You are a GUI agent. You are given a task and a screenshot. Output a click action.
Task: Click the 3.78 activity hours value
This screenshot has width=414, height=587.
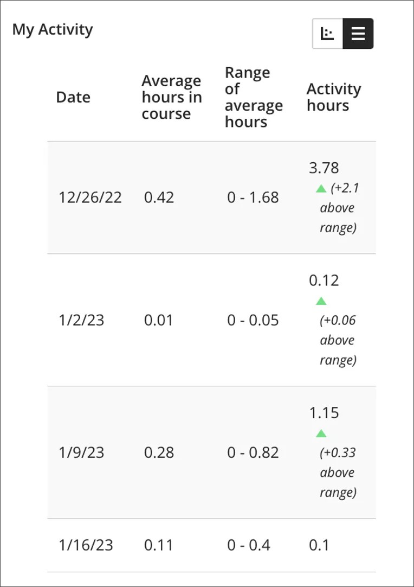click(324, 168)
